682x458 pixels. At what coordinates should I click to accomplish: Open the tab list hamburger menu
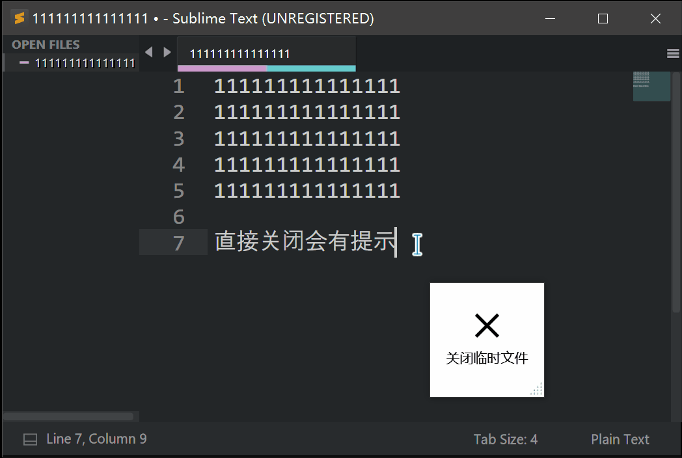673,53
